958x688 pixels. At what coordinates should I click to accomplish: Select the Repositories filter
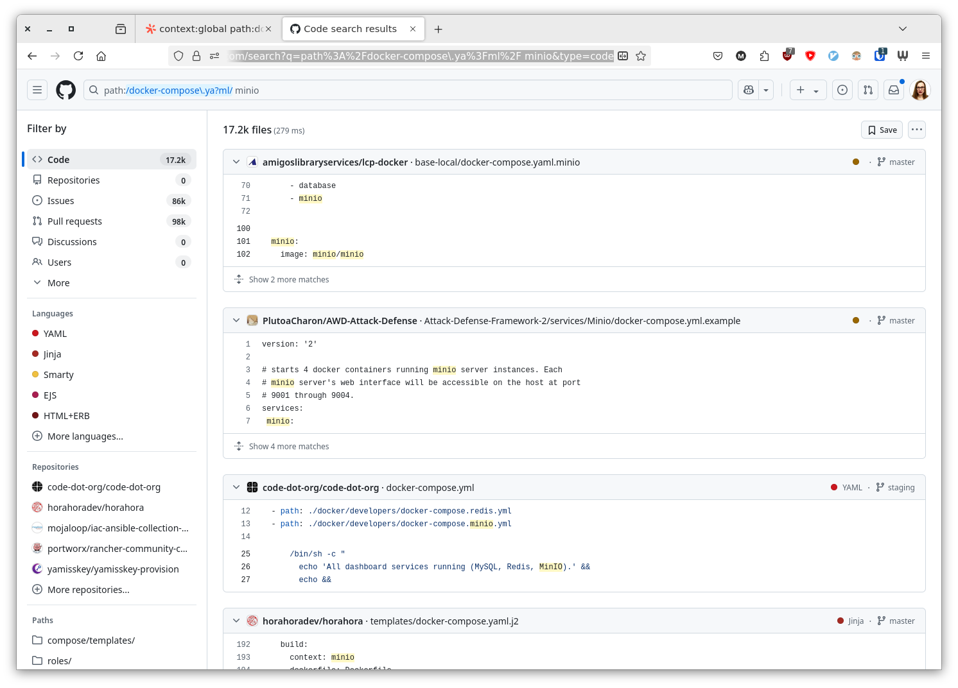pos(112,180)
